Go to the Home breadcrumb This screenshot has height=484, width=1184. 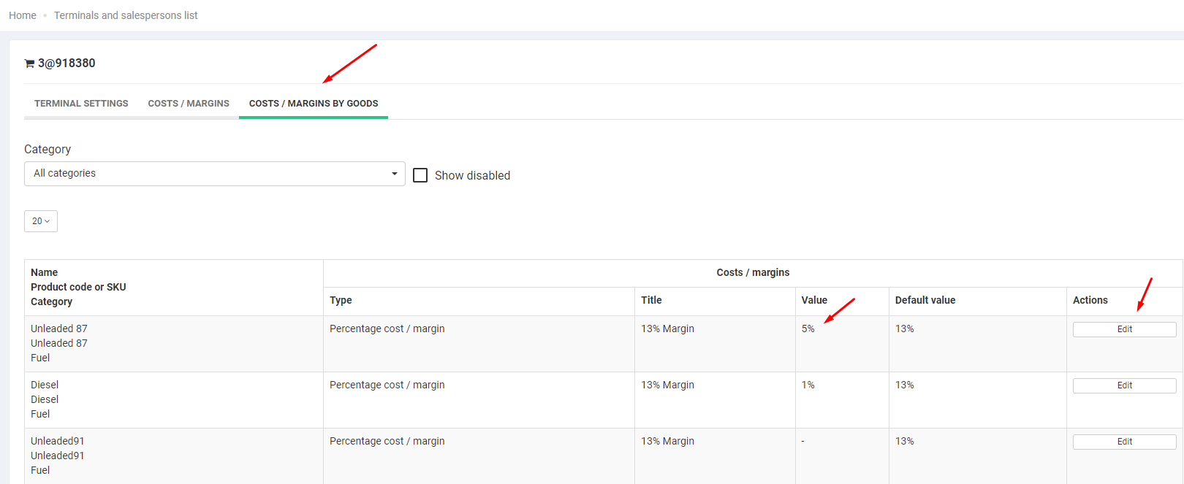coord(23,15)
